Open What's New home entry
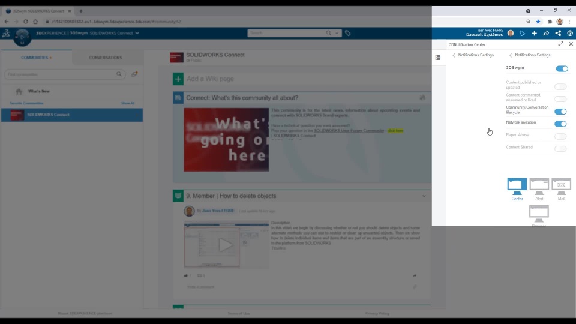Viewport: 576px width, 324px height. click(x=38, y=91)
